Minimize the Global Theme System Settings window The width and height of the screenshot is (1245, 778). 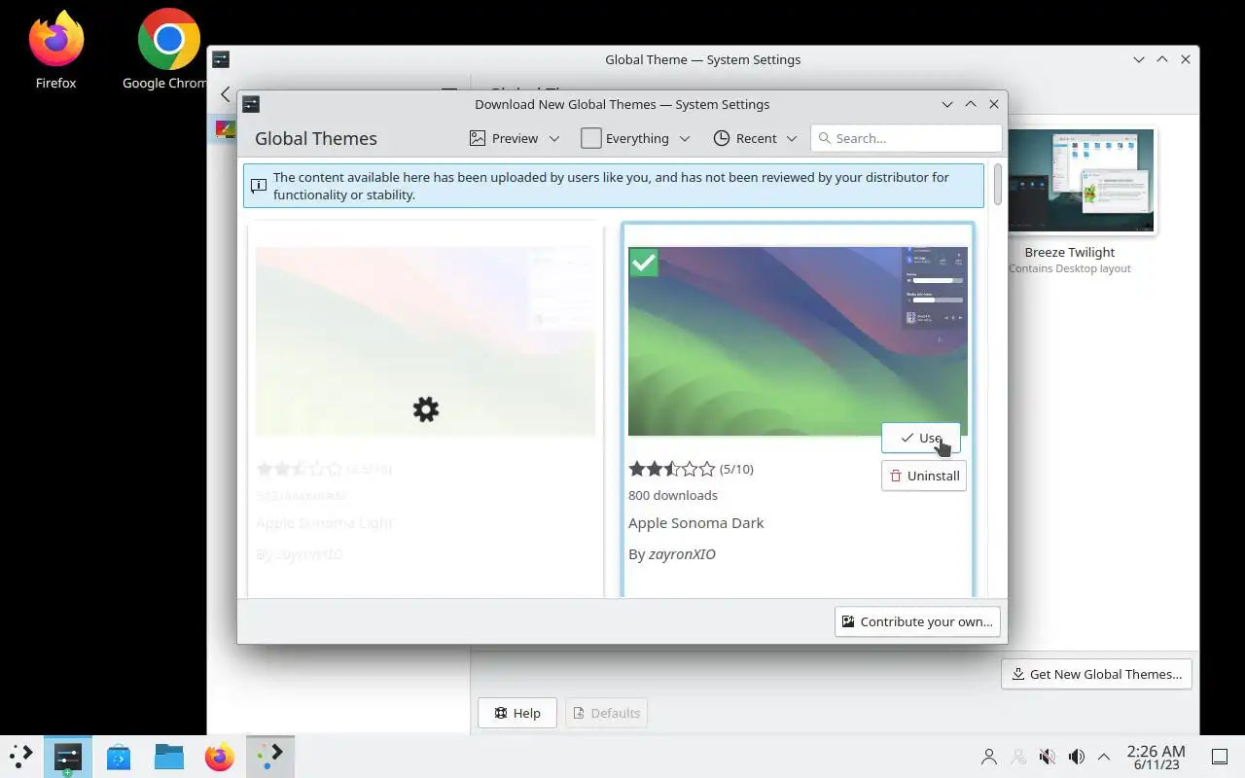tap(1139, 59)
